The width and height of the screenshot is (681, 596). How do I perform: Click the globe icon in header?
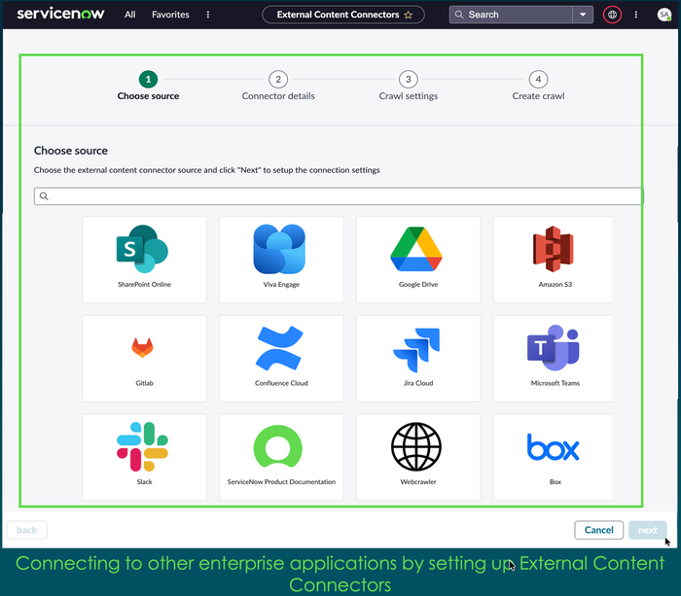click(x=612, y=15)
